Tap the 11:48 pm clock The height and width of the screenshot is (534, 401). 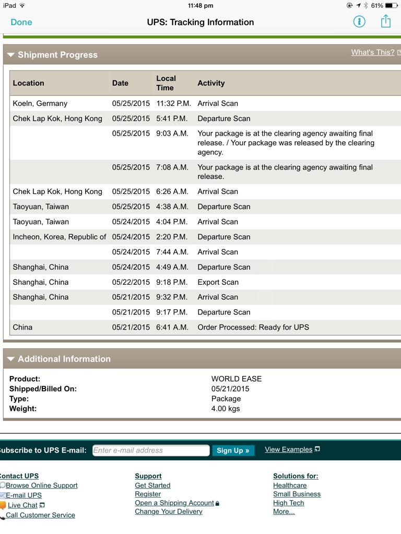[200, 5]
